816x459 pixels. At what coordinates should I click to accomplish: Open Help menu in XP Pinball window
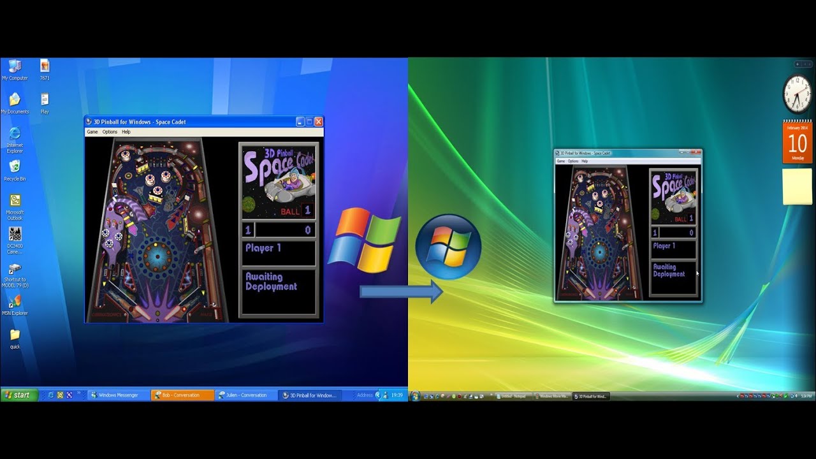126,132
